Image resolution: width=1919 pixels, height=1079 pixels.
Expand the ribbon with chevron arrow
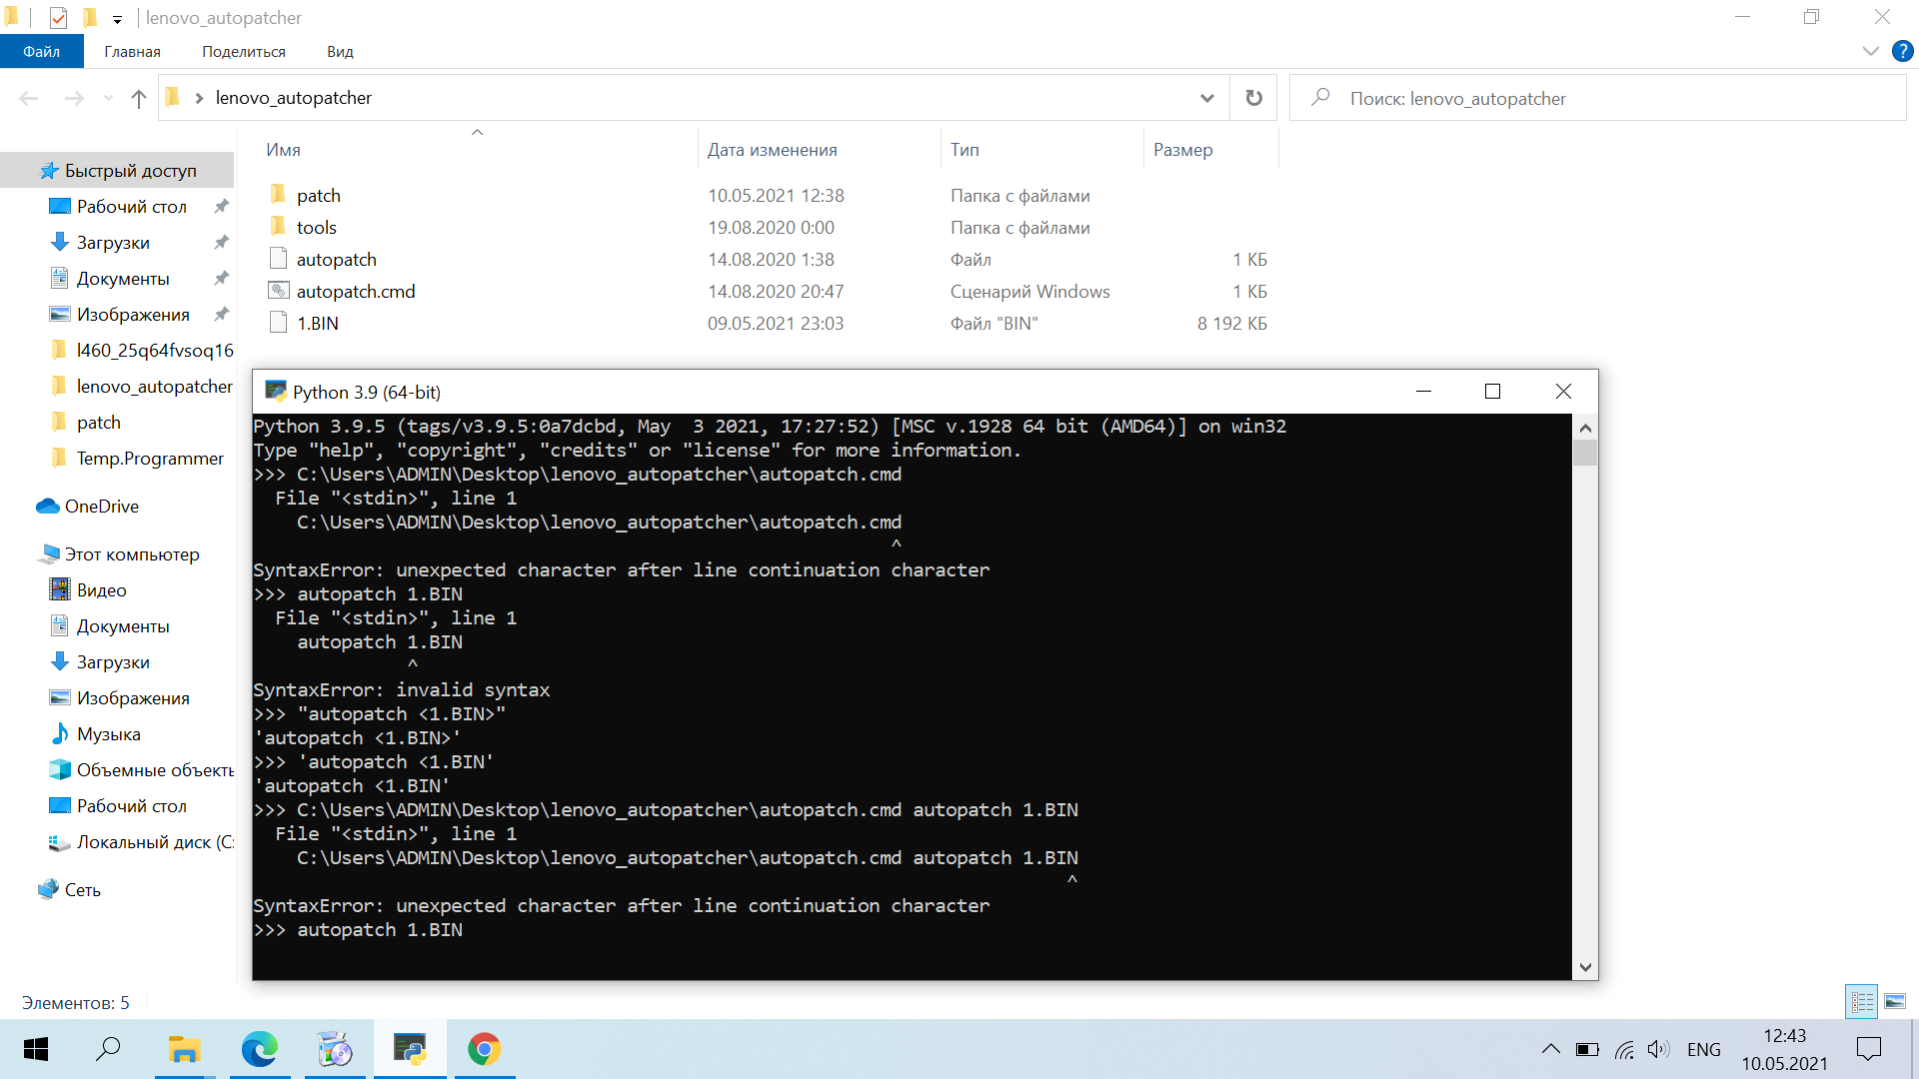pos(1870,51)
